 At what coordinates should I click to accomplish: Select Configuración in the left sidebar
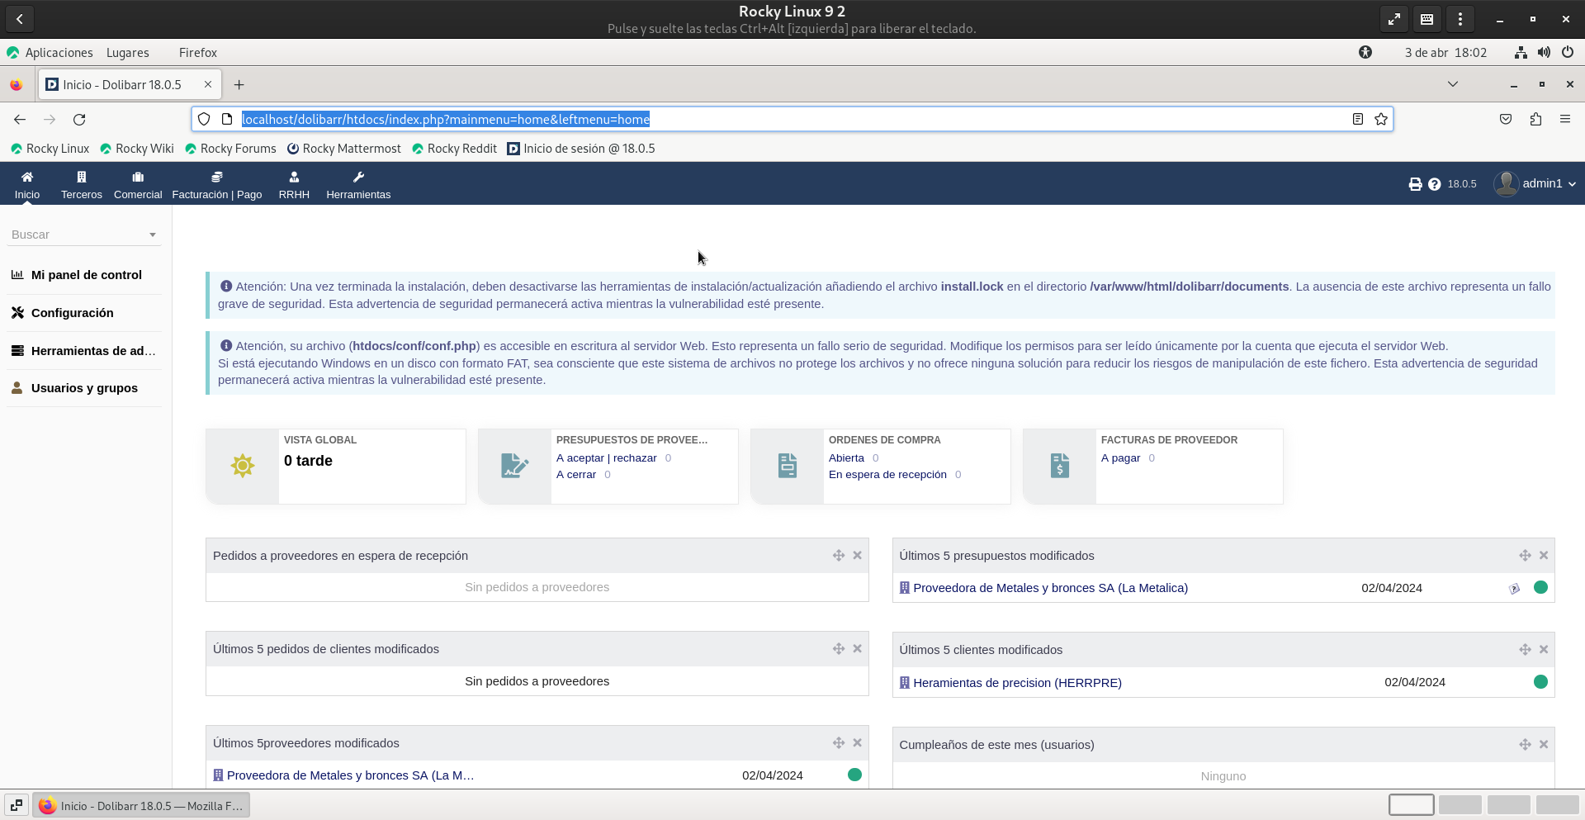tap(73, 313)
